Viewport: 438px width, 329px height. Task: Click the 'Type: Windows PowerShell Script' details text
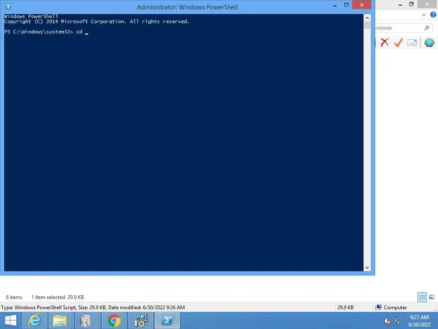coord(93,308)
